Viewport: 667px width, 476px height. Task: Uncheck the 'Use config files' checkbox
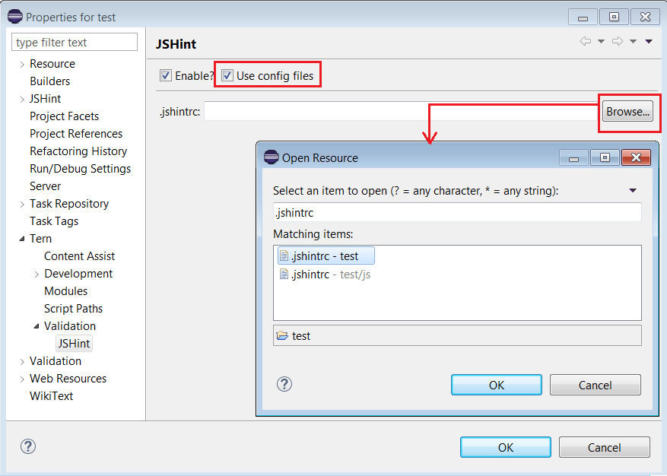pos(227,75)
